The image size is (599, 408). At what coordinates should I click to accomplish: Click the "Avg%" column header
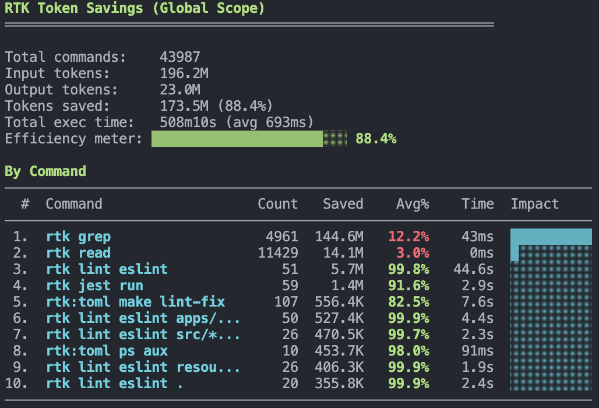point(413,205)
